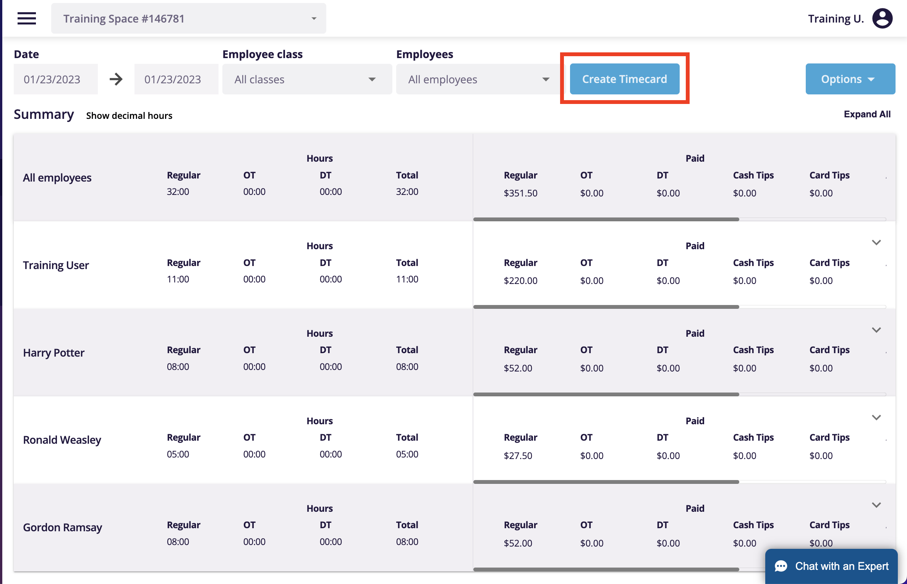Open the All employees filter dropdown
The image size is (907, 584).
click(x=478, y=79)
